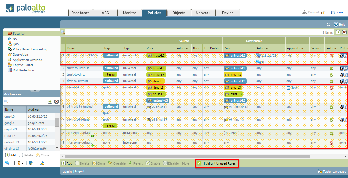The width and height of the screenshot is (348, 178).
Task: Open the Monitor tab
Action: (130, 13)
